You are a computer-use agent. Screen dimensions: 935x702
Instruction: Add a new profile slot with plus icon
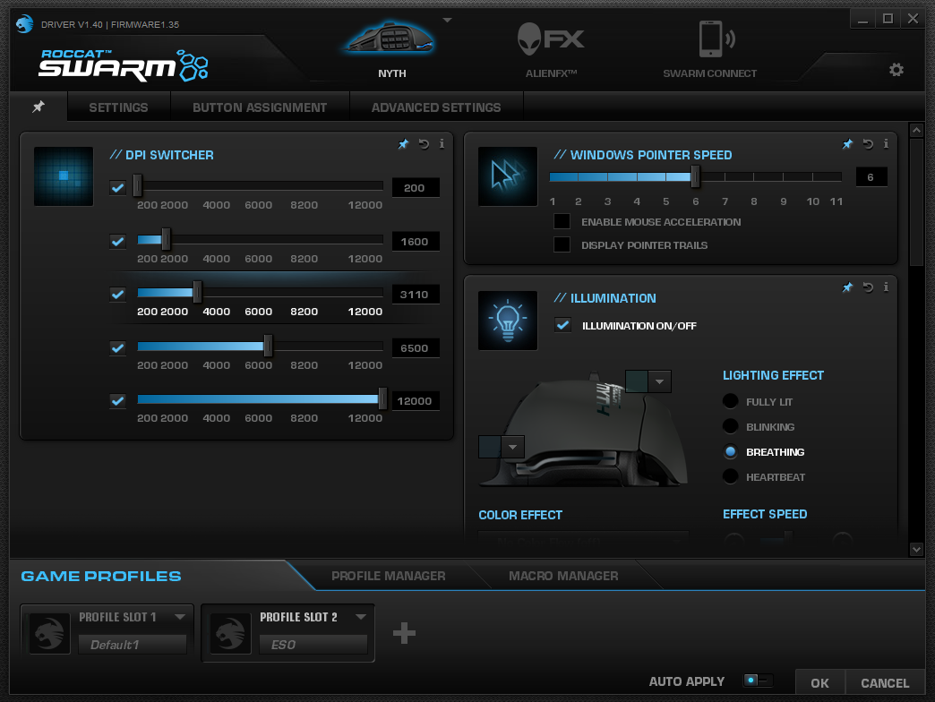404,633
